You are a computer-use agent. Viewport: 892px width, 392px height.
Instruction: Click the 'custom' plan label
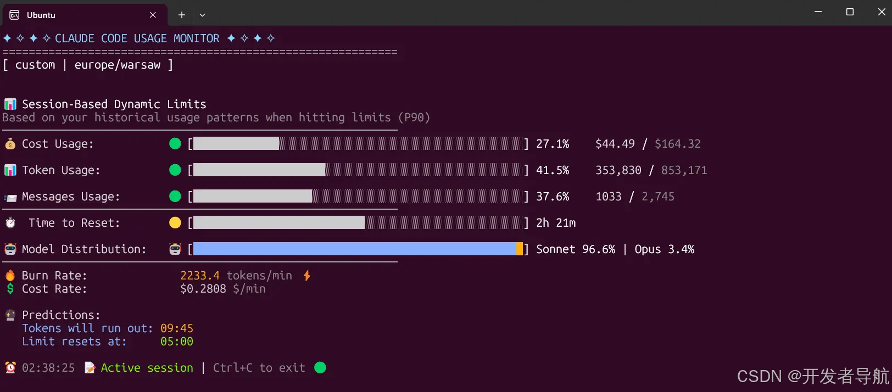pyautogui.click(x=35, y=65)
